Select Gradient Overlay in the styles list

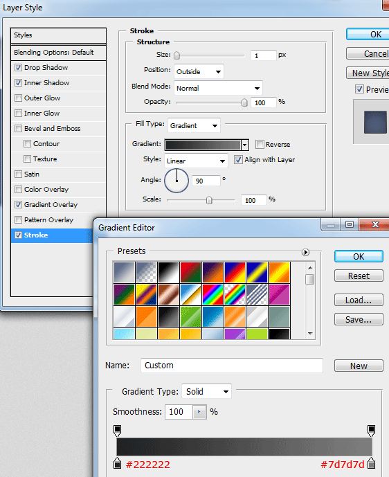(51, 205)
